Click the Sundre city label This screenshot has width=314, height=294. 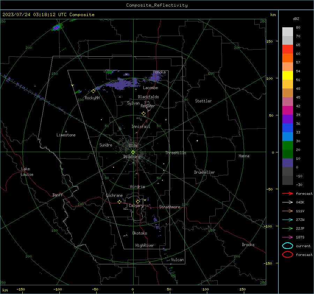pos(106,145)
